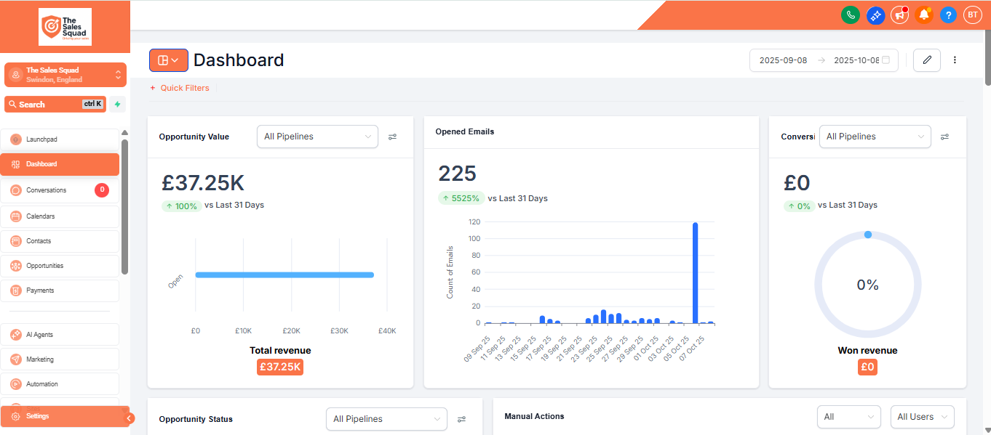
Task: Click the blue help question mark icon
Action: 948,15
